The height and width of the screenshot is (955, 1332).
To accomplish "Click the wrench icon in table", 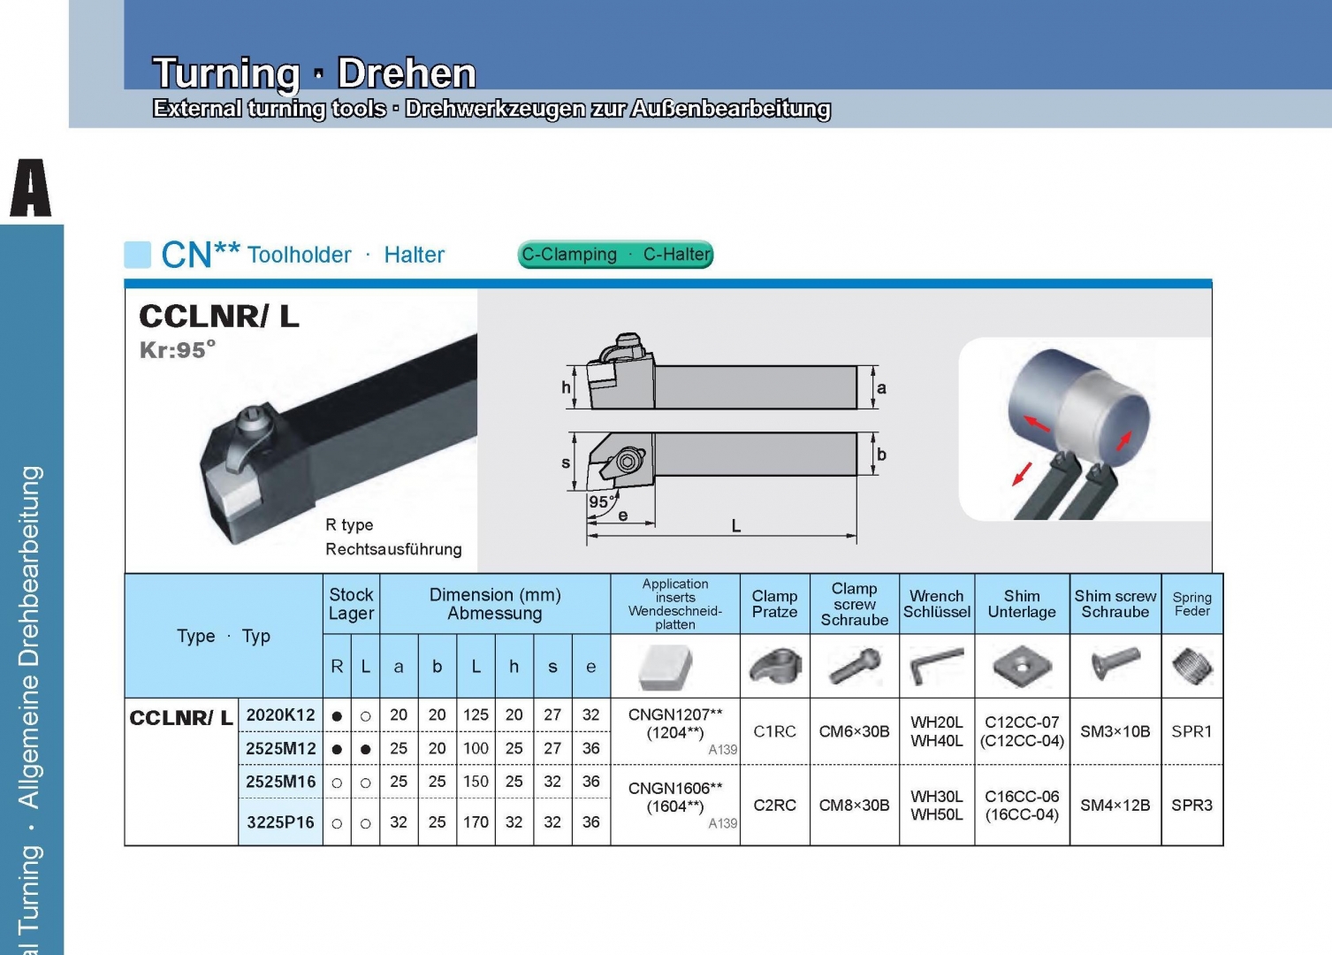I will click(936, 667).
